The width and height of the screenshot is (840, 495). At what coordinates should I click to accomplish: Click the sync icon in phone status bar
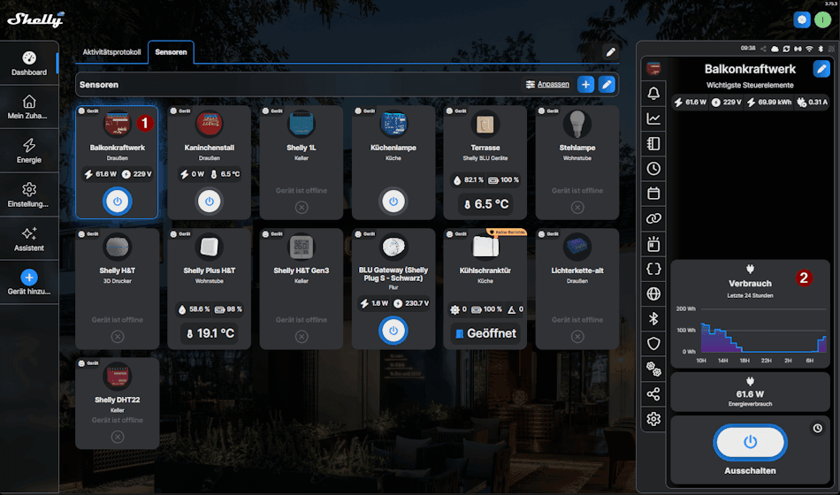pyautogui.click(x=786, y=49)
